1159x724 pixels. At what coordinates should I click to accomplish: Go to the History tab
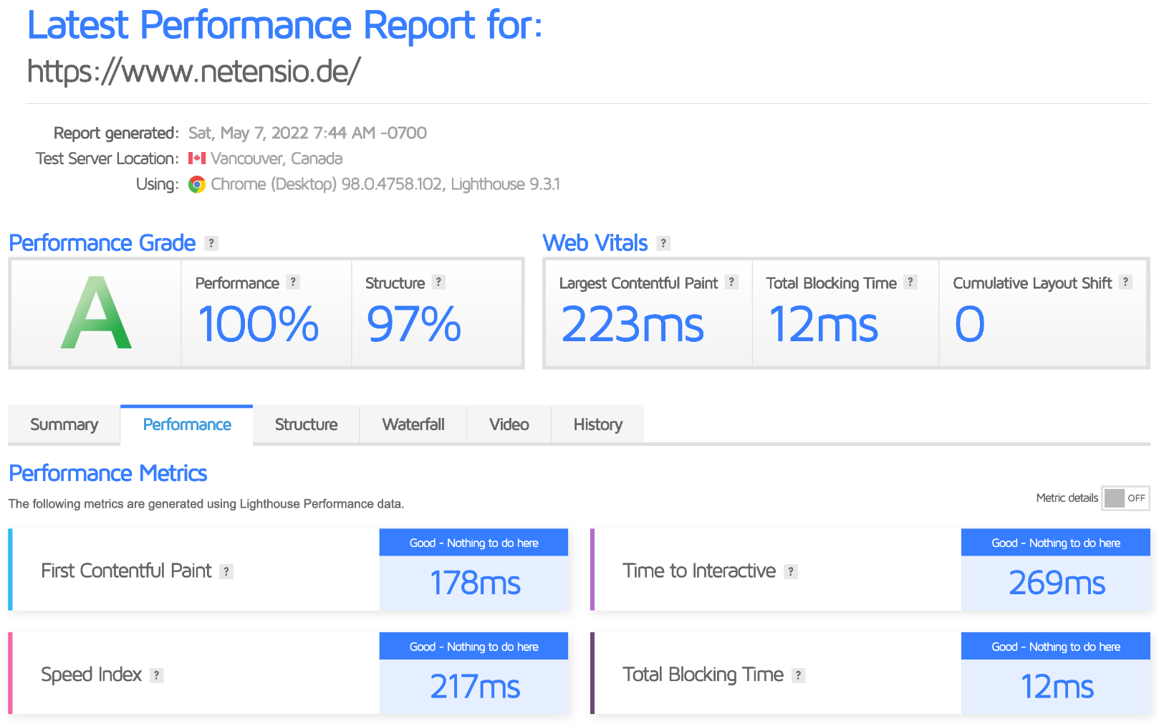point(598,424)
